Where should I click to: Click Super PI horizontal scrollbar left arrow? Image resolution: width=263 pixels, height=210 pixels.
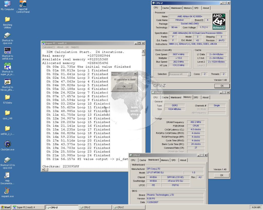[x=43, y=169]
